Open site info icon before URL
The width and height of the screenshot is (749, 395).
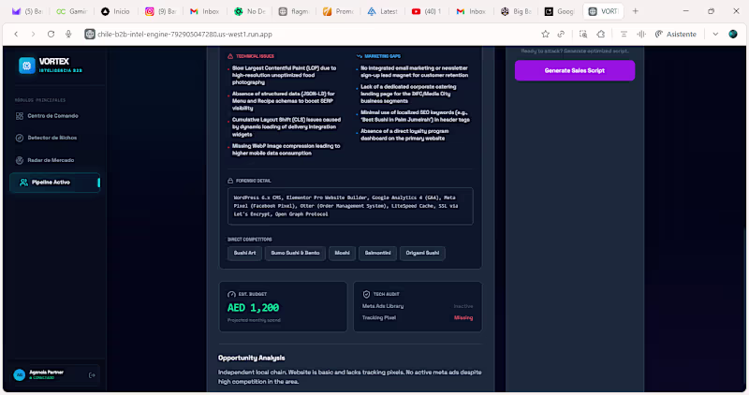point(89,34)
